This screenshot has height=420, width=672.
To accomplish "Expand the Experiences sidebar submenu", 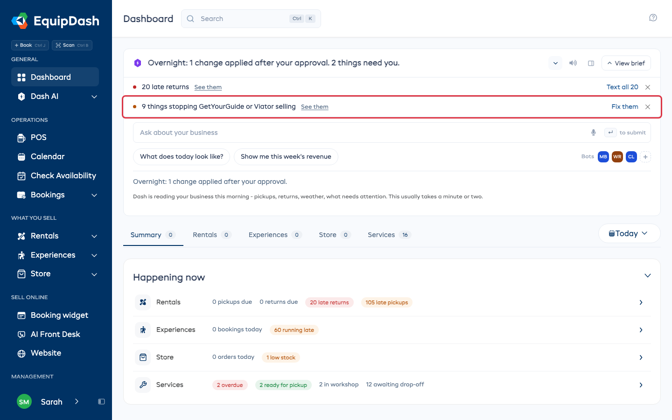I will (x=94, y=255).
